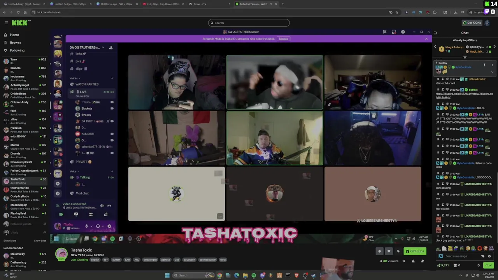
Task: Click the Windows Start button
Action: (x=167, y=275)
